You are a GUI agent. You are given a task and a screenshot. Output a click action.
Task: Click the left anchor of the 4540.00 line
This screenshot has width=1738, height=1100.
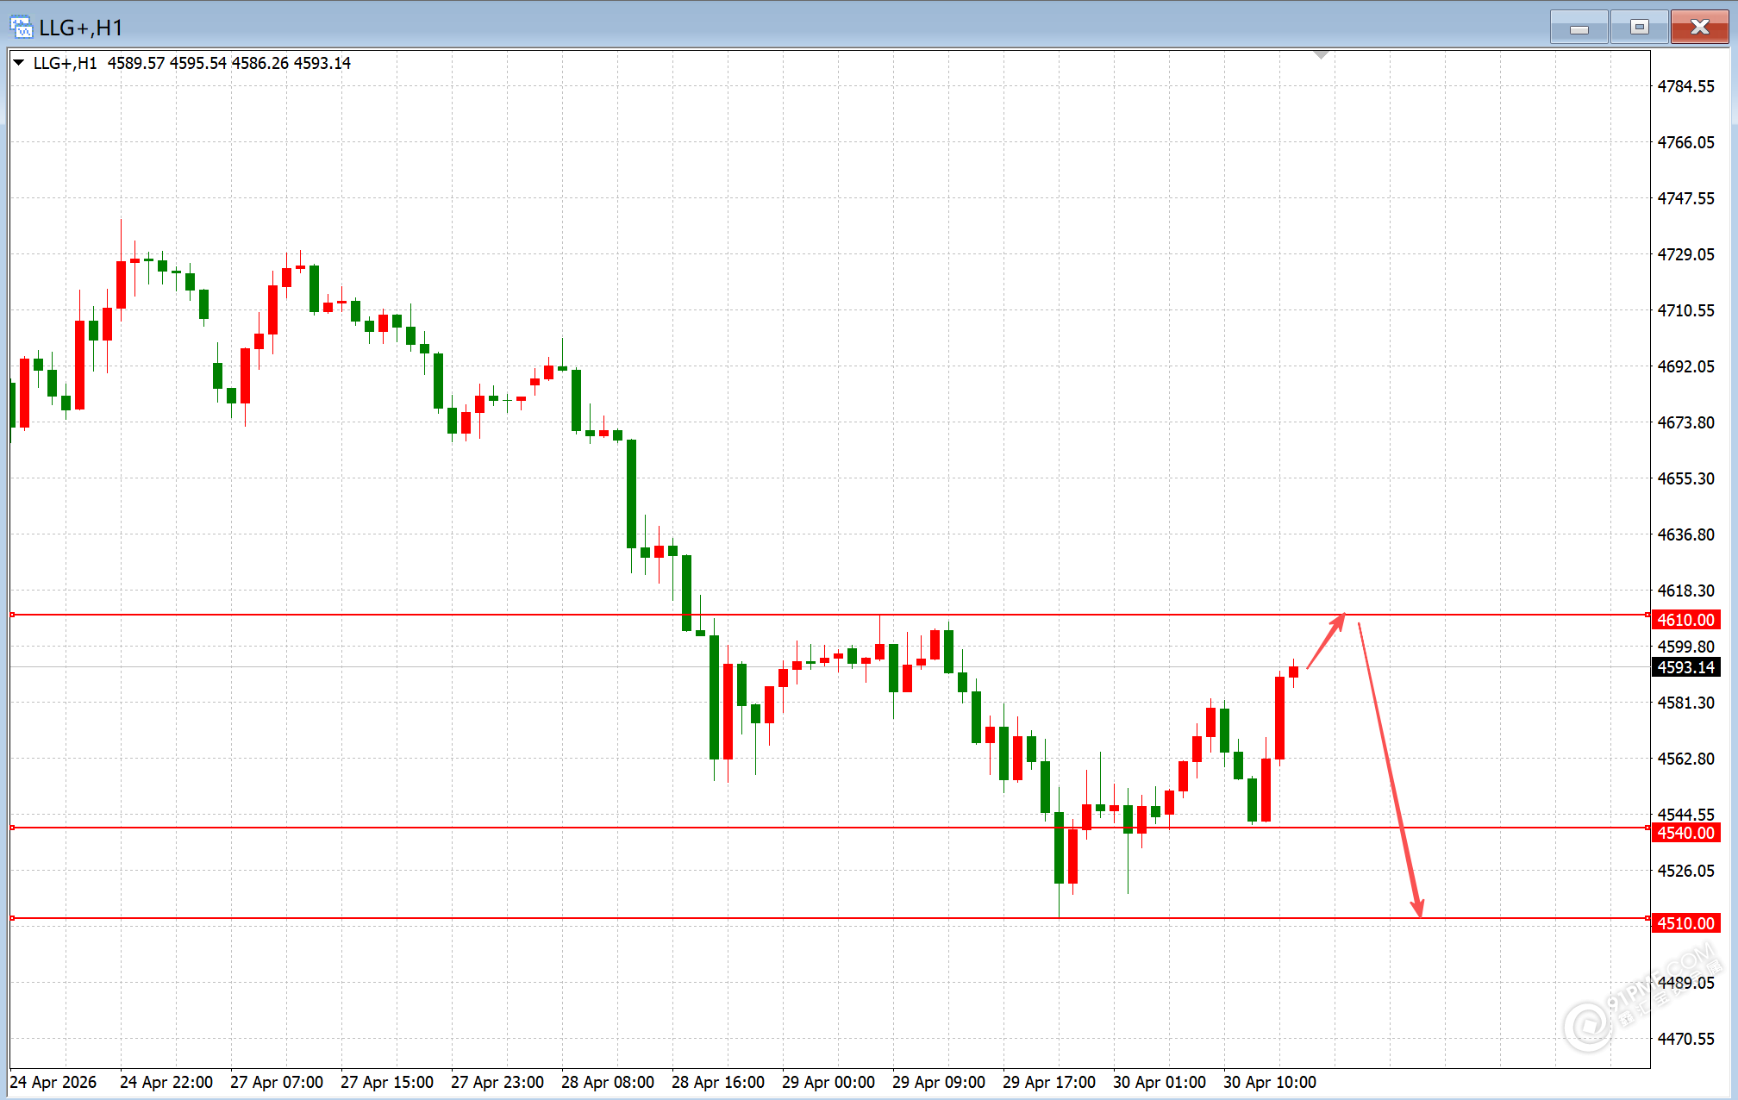pyautogui.click(x=12, y=828)
